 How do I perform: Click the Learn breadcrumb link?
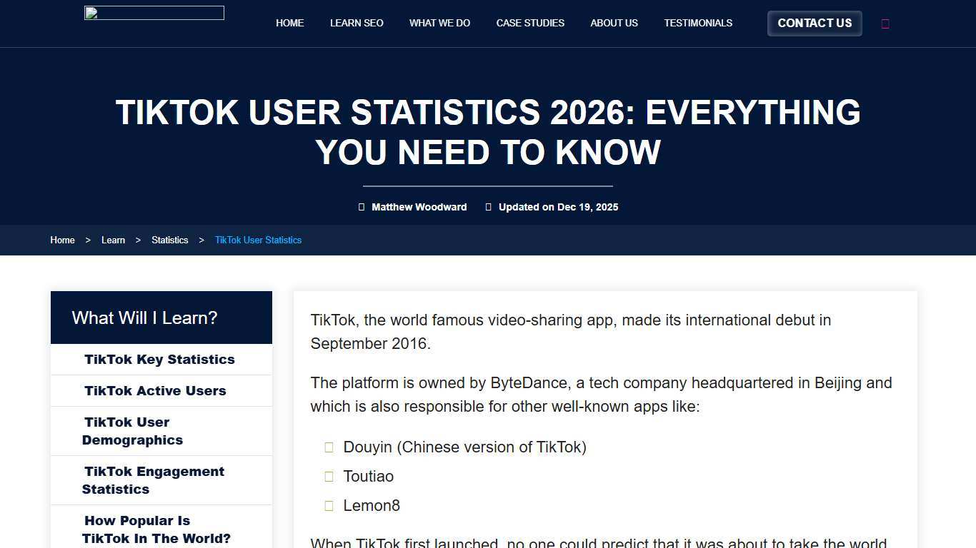[113, 240]
